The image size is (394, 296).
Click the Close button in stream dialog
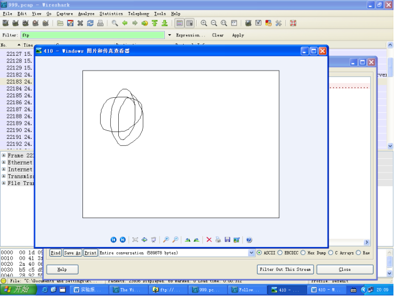[345, 269]
